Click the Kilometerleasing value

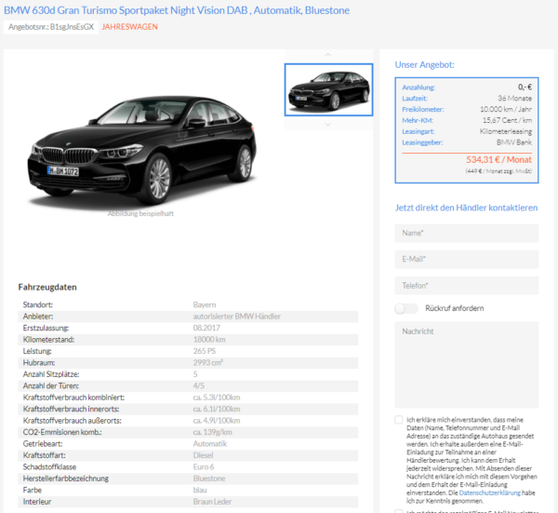pos(506,131)
